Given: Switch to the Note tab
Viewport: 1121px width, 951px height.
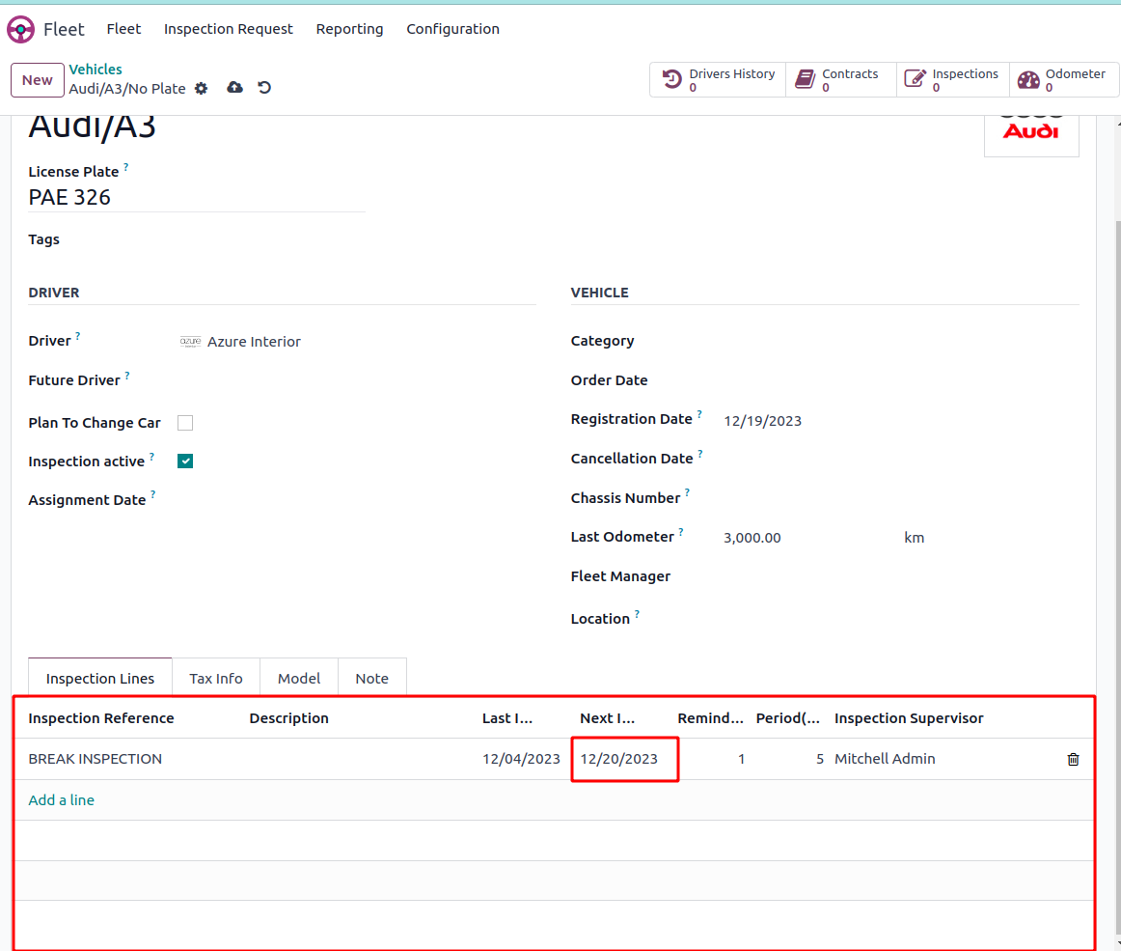Looking at the screenshot, I should [x=371, y=678].
